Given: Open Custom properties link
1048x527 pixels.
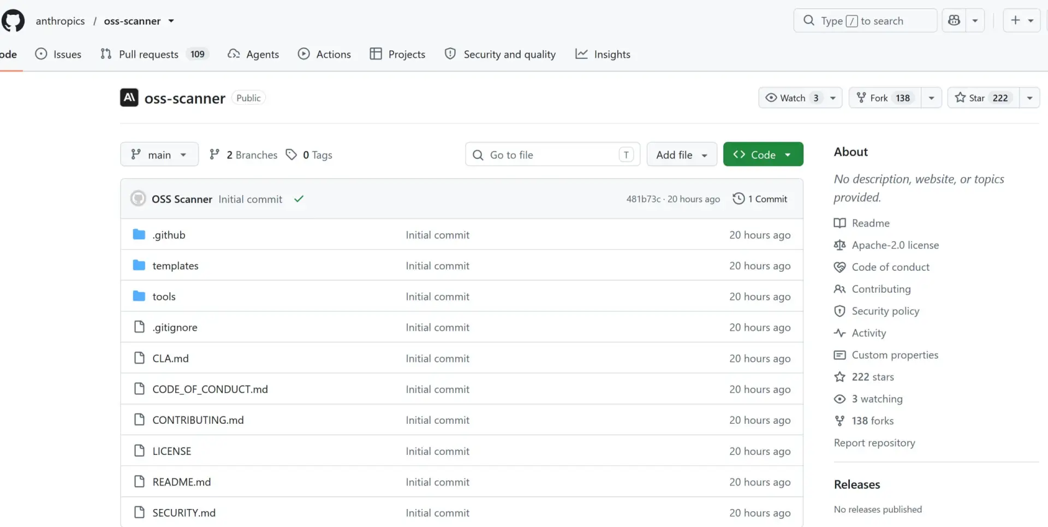Looking at the screenshot, I should pyautogui.click(x=886, y=355).
